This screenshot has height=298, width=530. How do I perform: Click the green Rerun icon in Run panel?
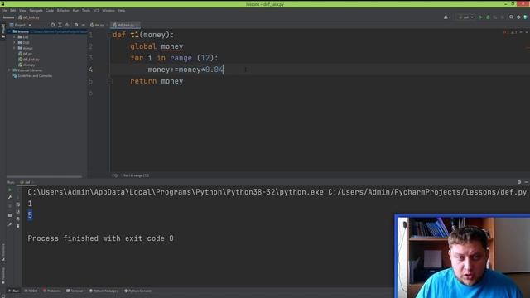(10, 190)
